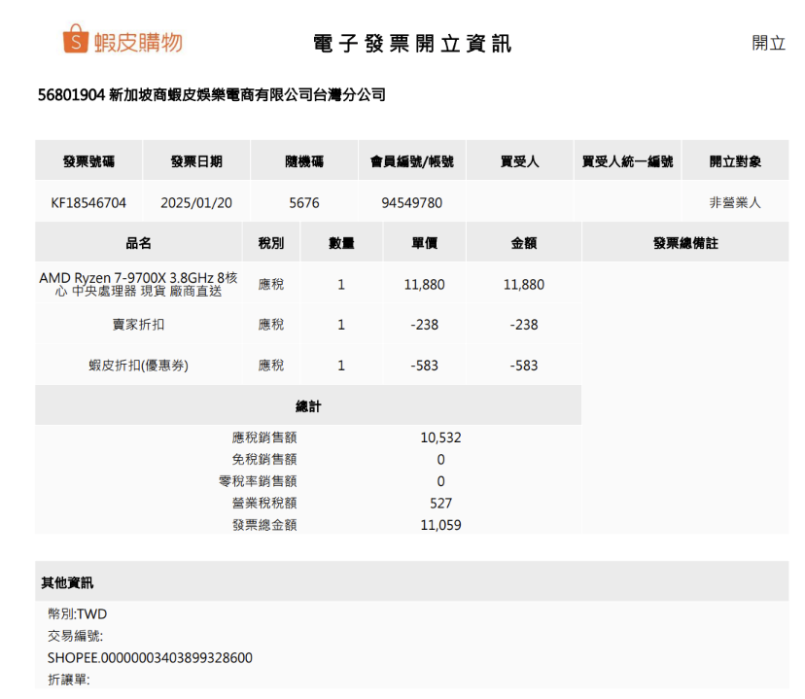Click the 零稅率銷售額 label
Viewport: 805px width, 699px height.
coord(258,481)
